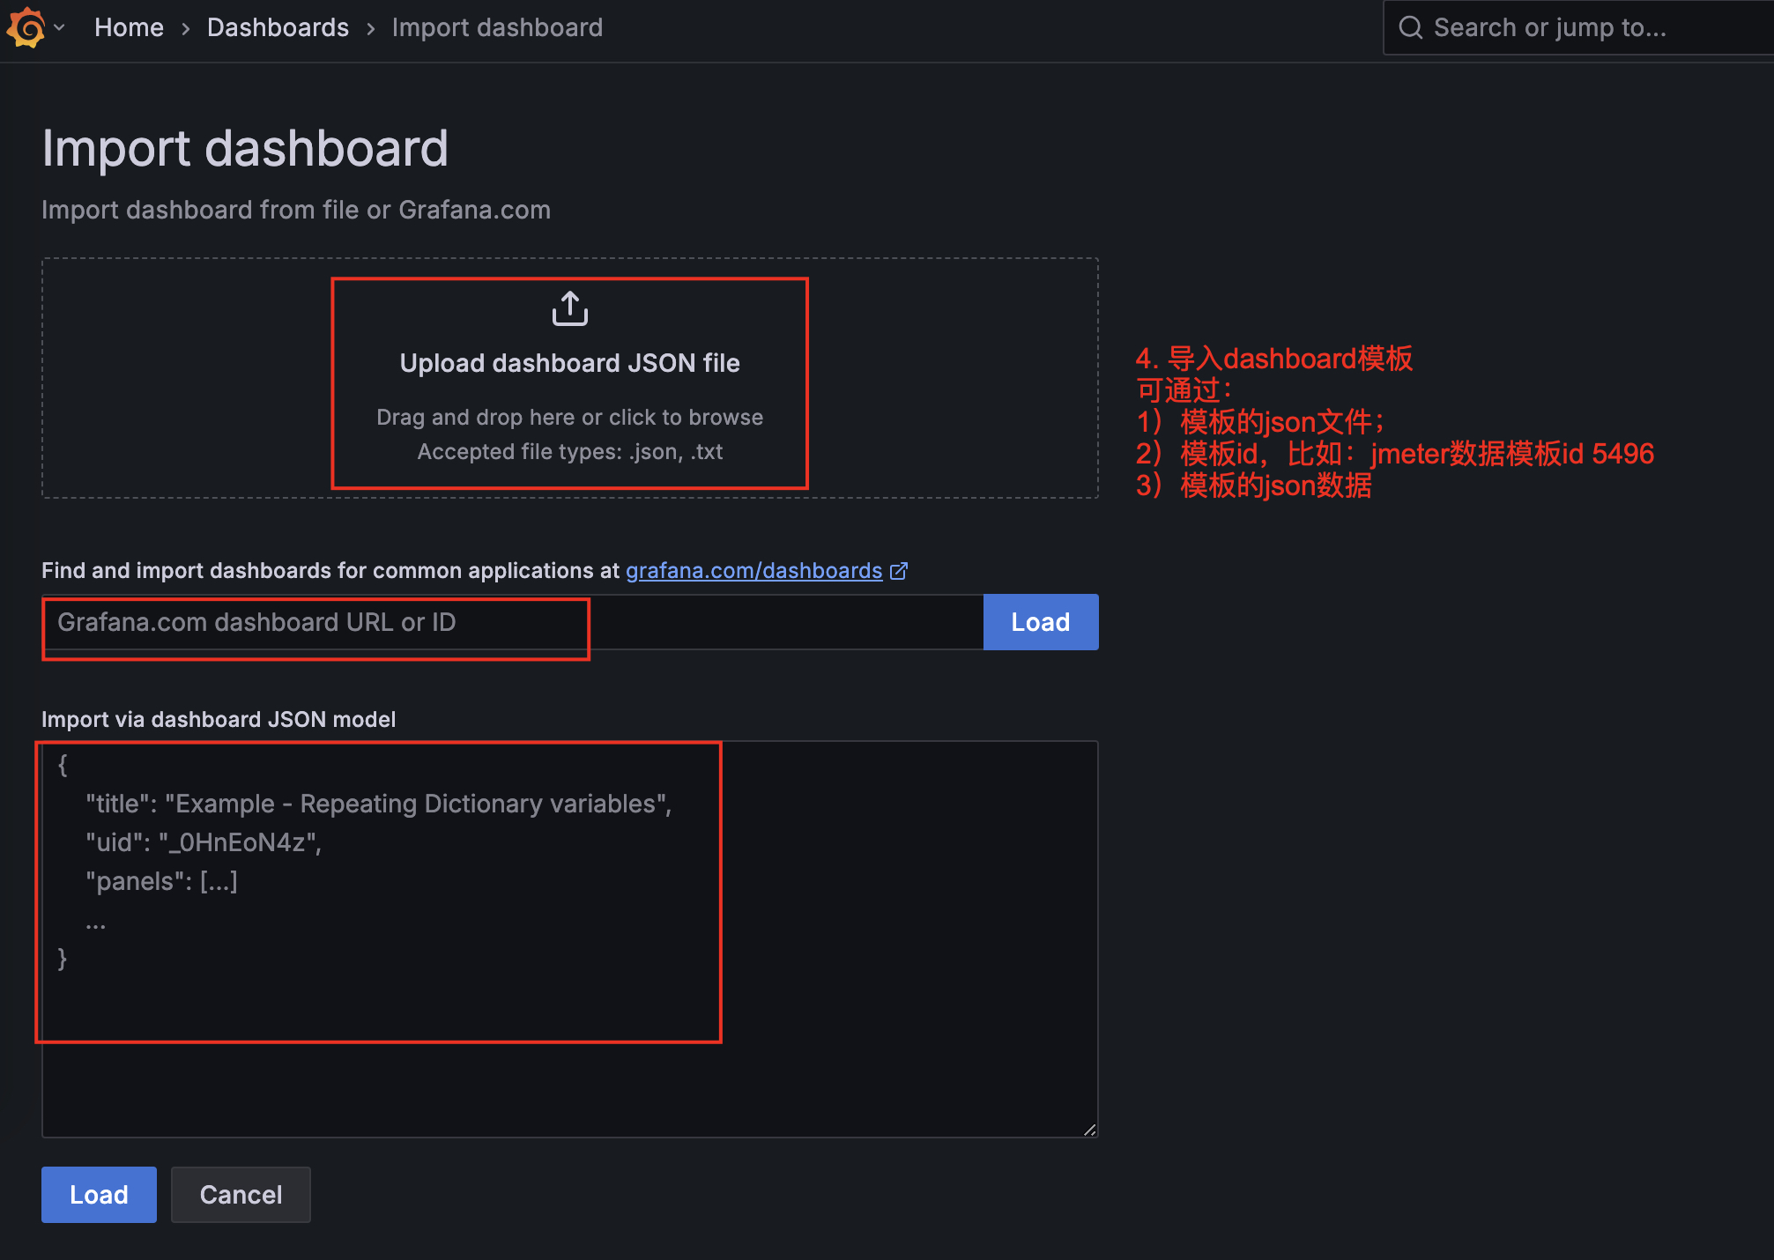Image resolution: width=1774 pixels, height=1260 pixels.
Task: Click the search magnifier icon
Action: click(1411, 27)
